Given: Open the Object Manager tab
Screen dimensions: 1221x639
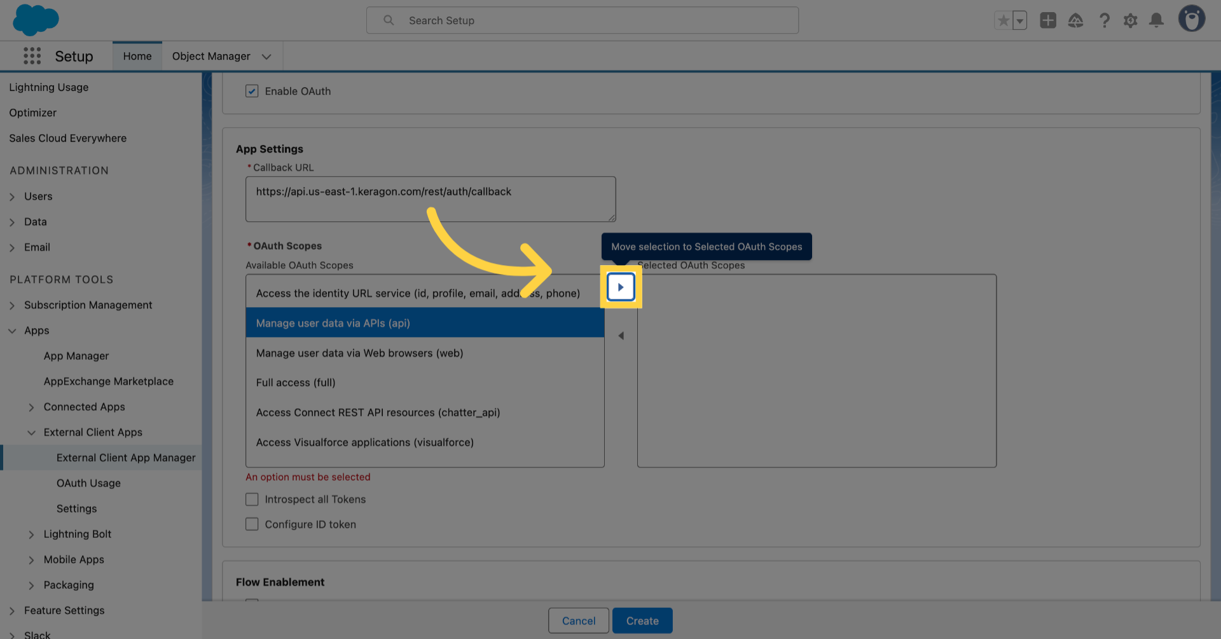Looking at the screenshot, I should pos(211,56).
